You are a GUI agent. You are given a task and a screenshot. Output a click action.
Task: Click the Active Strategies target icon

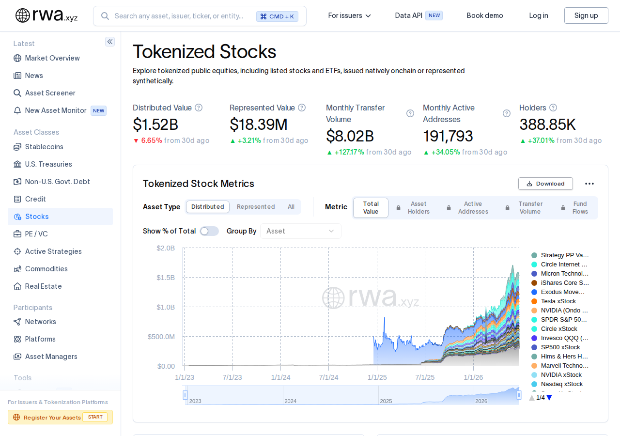point(17,251)
